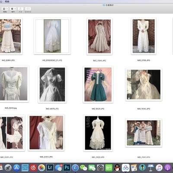Viewport: 173px width, 173px height.
Task: Click the Edit Tags toolbar button
Action: click(x=28, y=9)
